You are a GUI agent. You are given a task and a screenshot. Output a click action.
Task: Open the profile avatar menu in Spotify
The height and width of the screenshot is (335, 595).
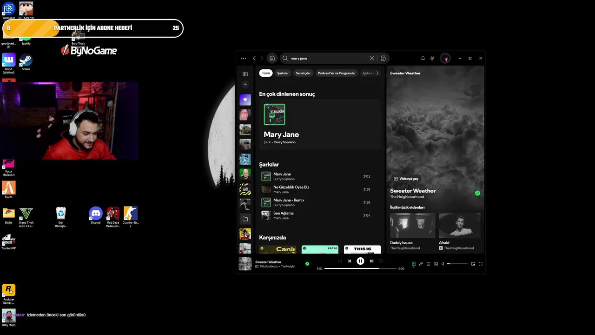coord(445,58)
